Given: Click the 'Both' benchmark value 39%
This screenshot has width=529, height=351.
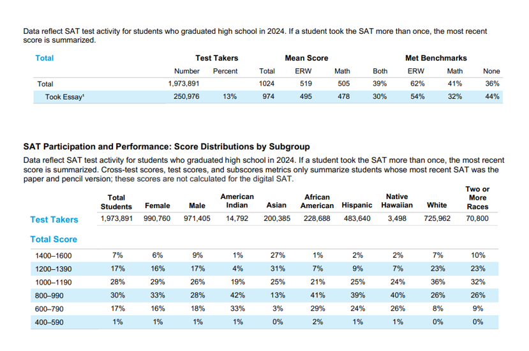Looking at the screenshot, I should tap(380, 84).
